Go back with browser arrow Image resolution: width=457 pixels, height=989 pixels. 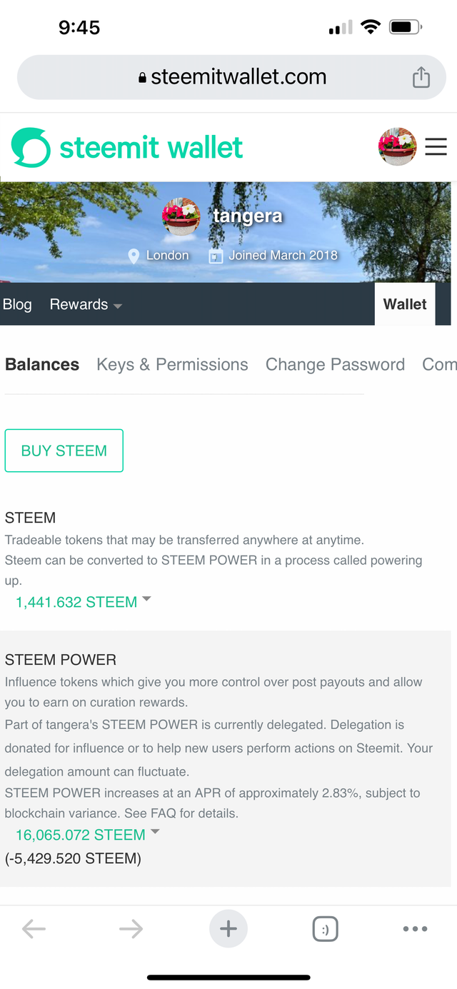point(34,928)
